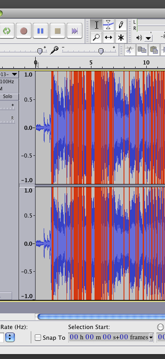
Task: Open the output volume meter dropdown arrow
Action: tap(148, 38)
